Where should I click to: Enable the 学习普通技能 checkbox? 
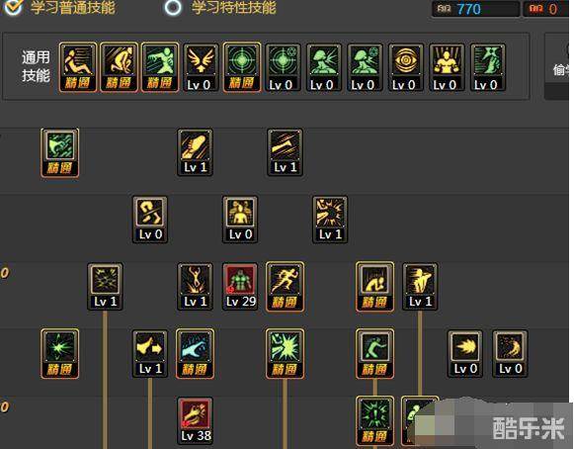coord(13,7)
